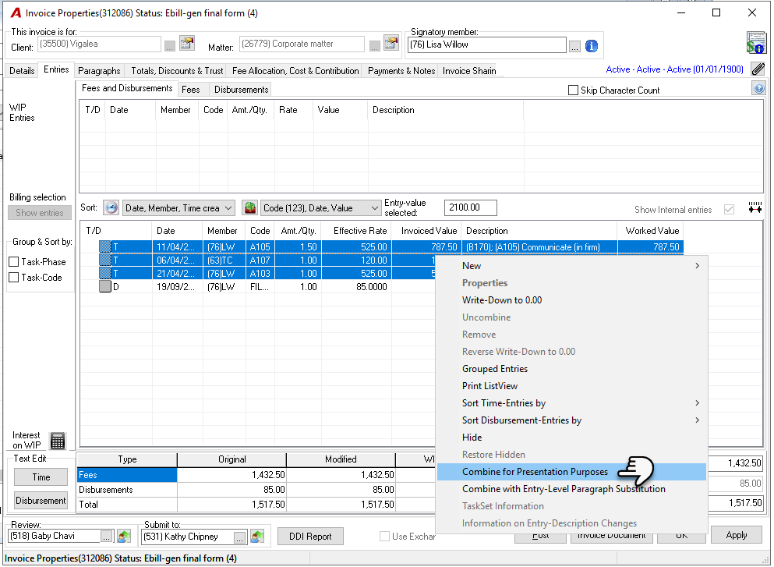Click the Apply button
Image resolution: width=774 pixels, height=567 pixels.
click(x=736, y=535)
